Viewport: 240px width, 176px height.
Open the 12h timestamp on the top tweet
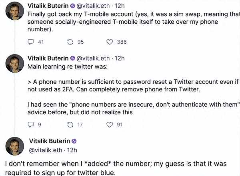(120, 6)
